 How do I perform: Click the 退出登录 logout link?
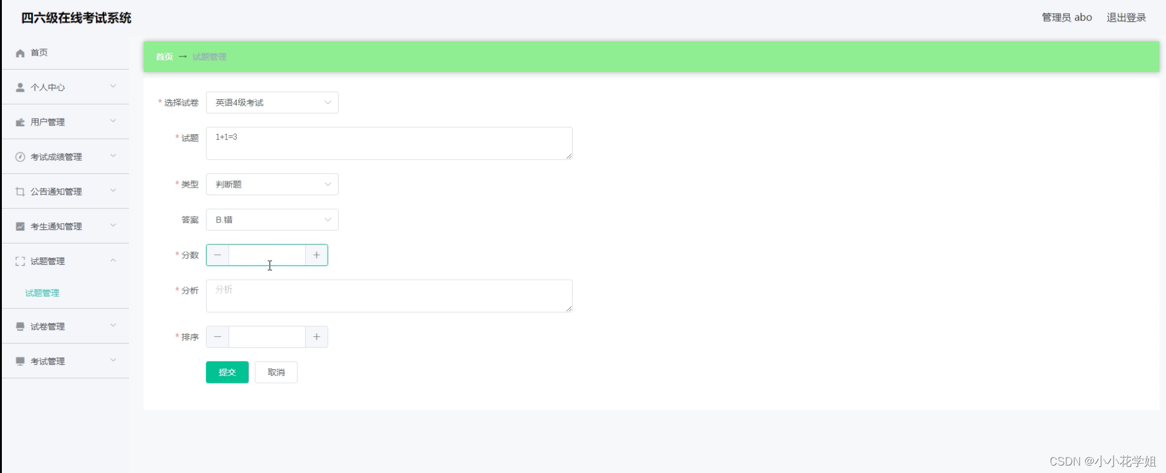tap(1125, 17)
